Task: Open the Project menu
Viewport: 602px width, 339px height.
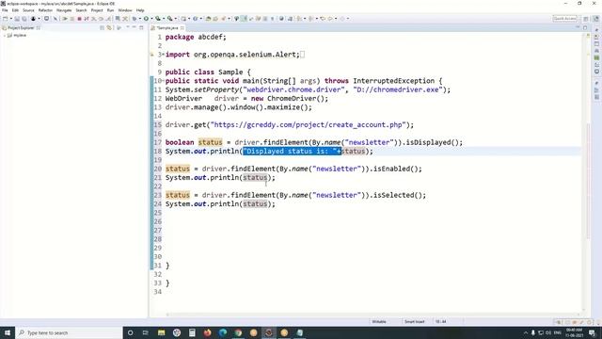Action: (97, 10)
